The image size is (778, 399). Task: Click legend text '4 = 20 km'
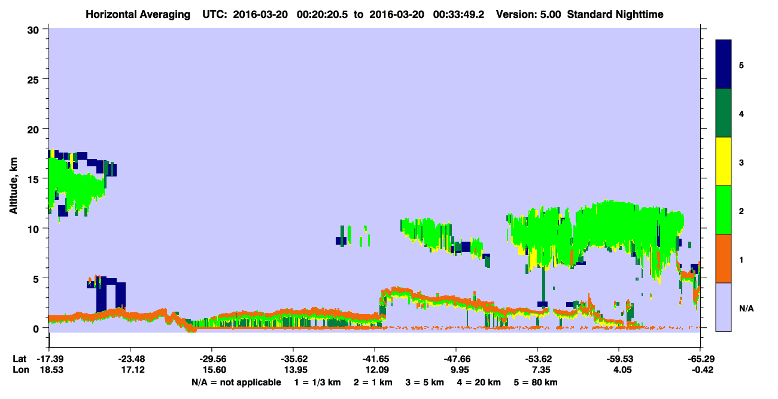tap(479, 382)
